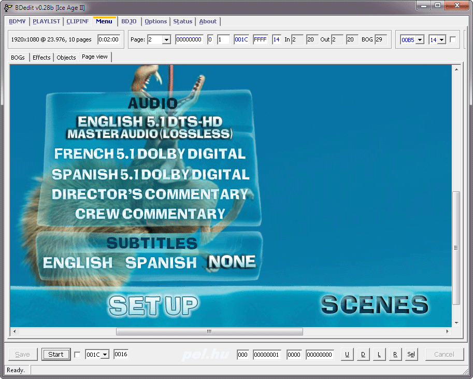
Task: Click the scroll-up arrow of page view
Action: 456,69
